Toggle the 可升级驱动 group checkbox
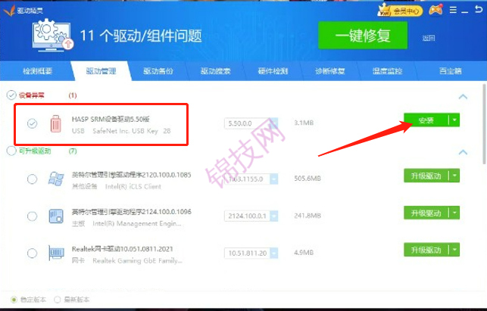 click(x=11, y=151)
